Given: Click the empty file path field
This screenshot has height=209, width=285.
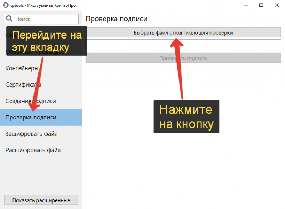Looking at the screenshot, I should pos(183,44).
